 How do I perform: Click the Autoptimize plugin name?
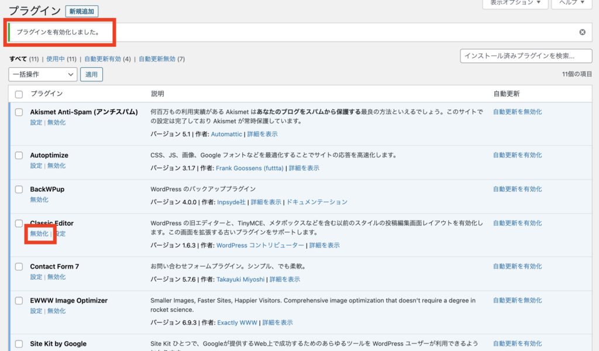pyautogui.click(x=49, y=156)
